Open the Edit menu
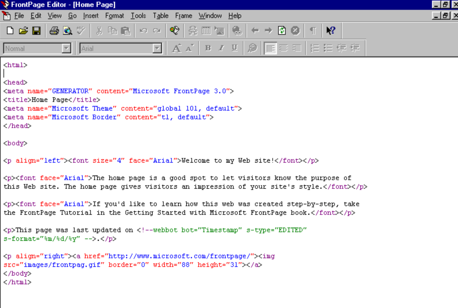Viewport: 458px width, 308px height. click(36, 16)
